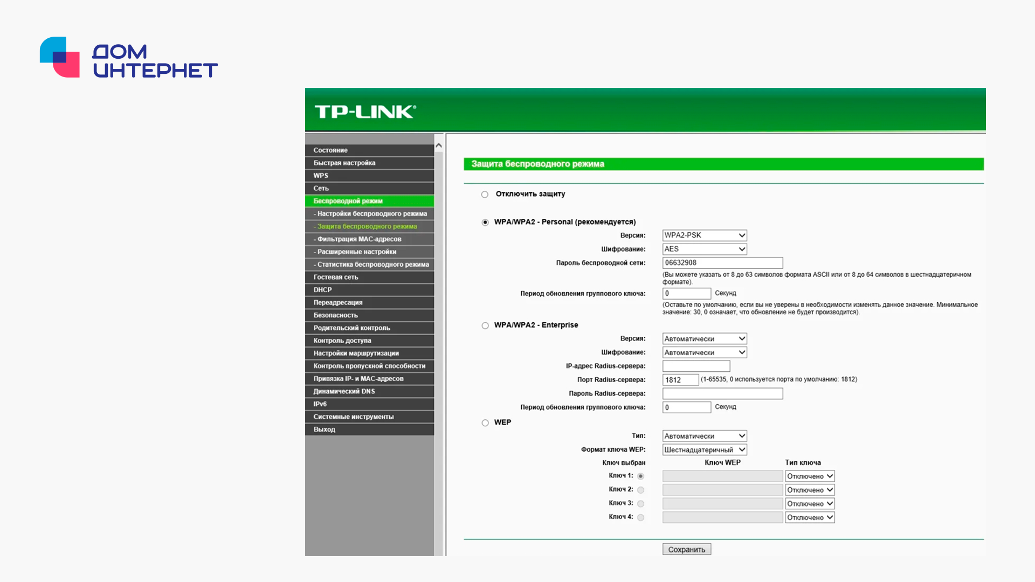
Task: Go to Гостевая сеть section
Action: coord(369,277)
